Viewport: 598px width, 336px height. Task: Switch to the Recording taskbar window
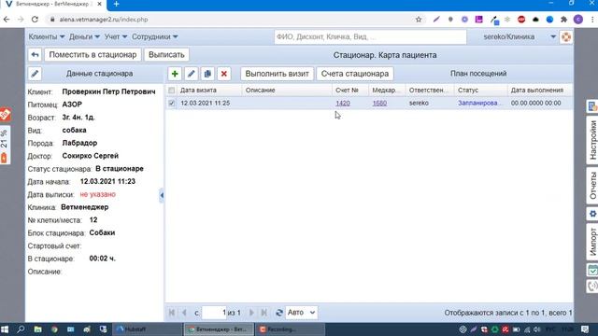[x=290, y=329]
